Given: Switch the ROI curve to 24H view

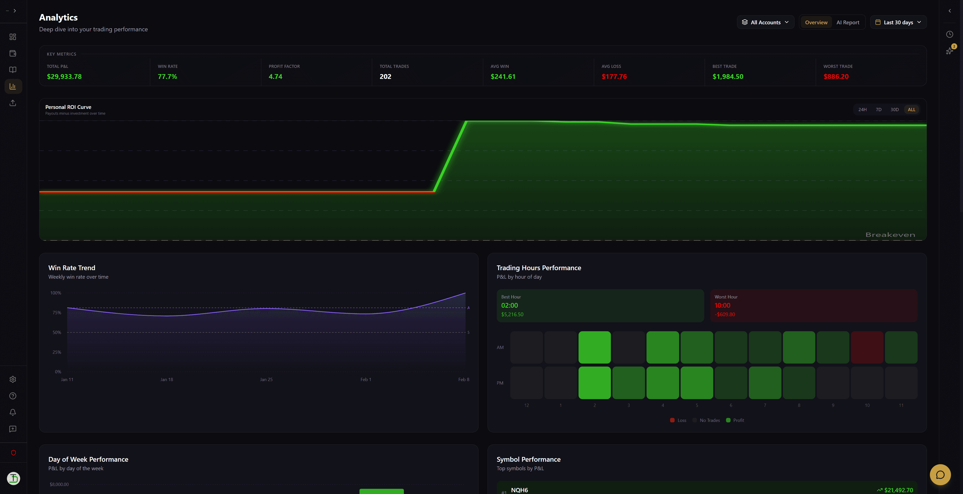Looking at the screenshot, I should click(x=862, y=109).
